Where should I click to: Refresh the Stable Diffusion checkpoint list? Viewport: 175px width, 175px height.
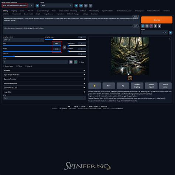coord(37,6)
